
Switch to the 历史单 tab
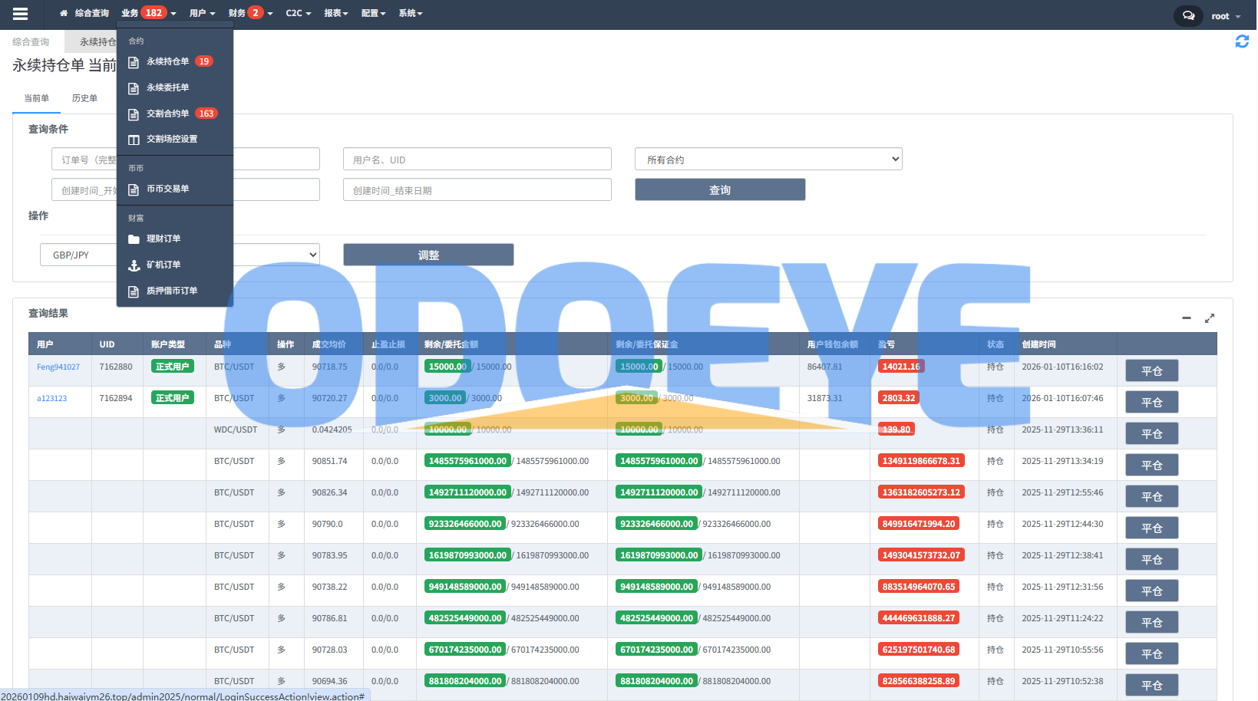pyautogui.click(x=84, y=98)
